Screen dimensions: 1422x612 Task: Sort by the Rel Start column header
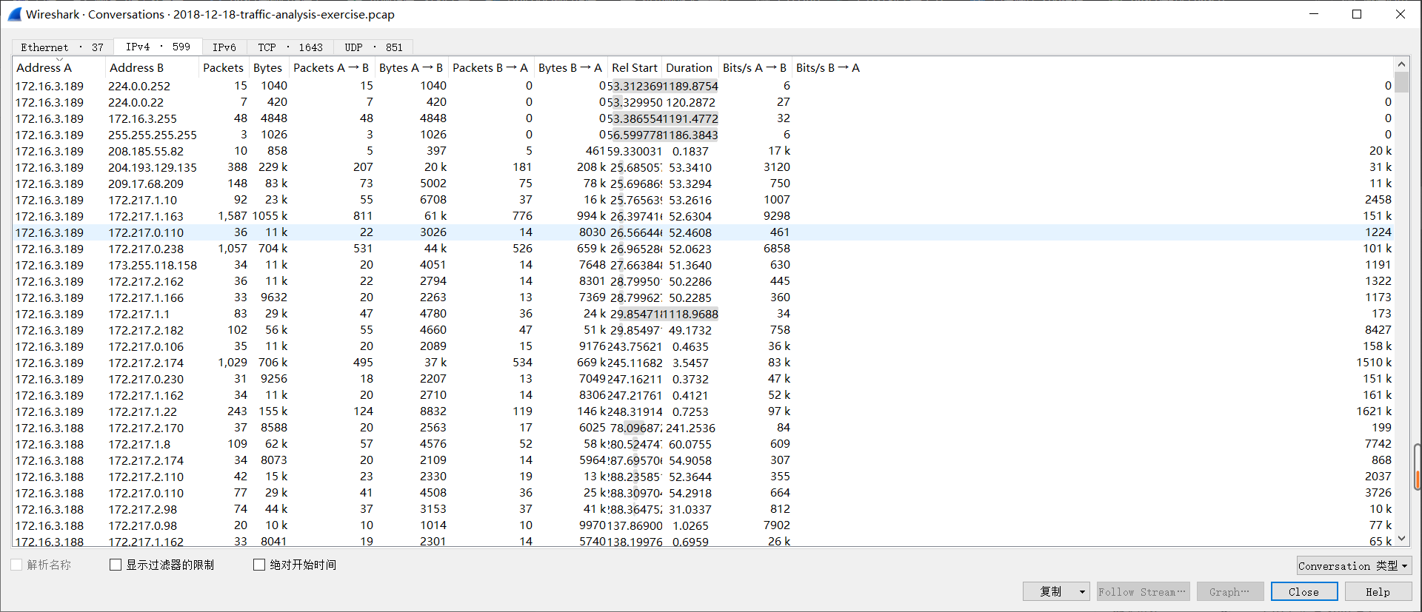(x=635, y=67)
